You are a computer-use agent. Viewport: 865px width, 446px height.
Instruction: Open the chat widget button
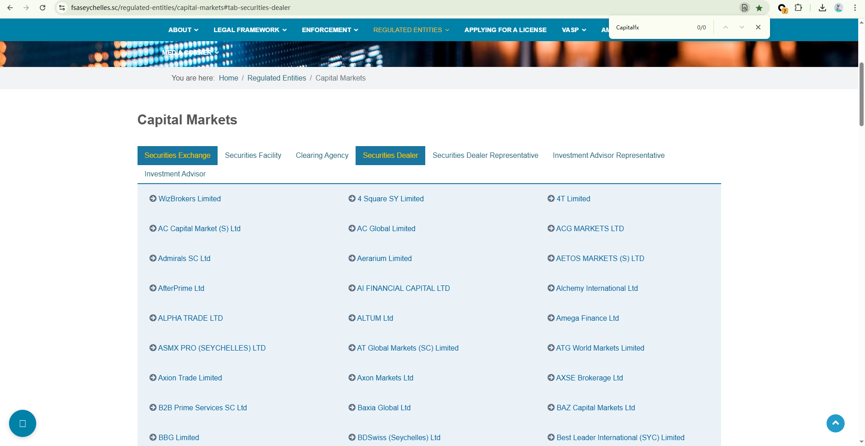click(x=23, y=423)
